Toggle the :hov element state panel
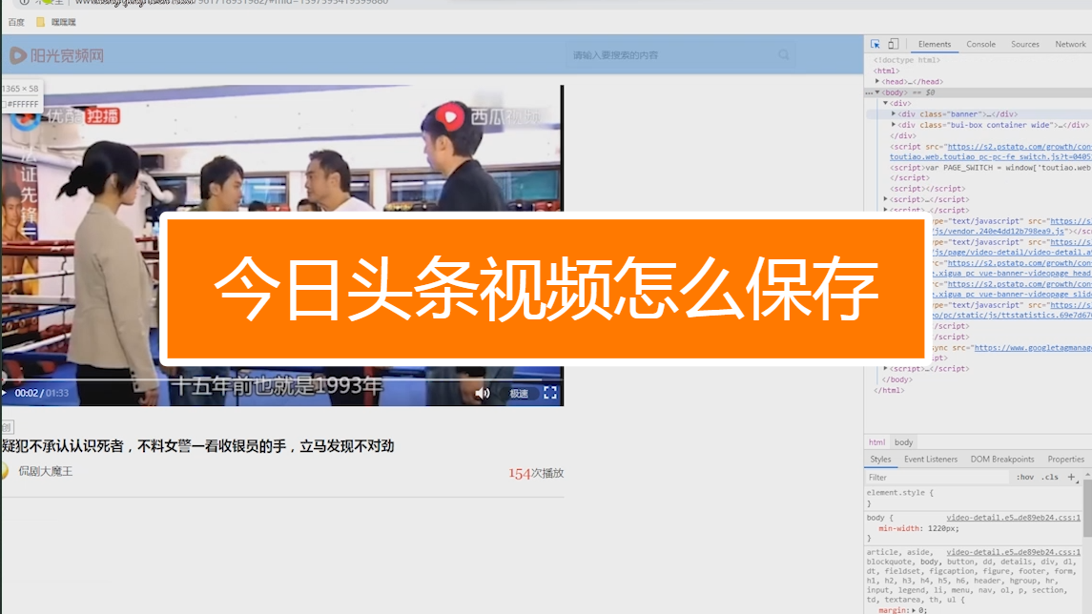The width and height of the screenshot is (1092, 614). pyautogui.click(x=1024, y=478)
